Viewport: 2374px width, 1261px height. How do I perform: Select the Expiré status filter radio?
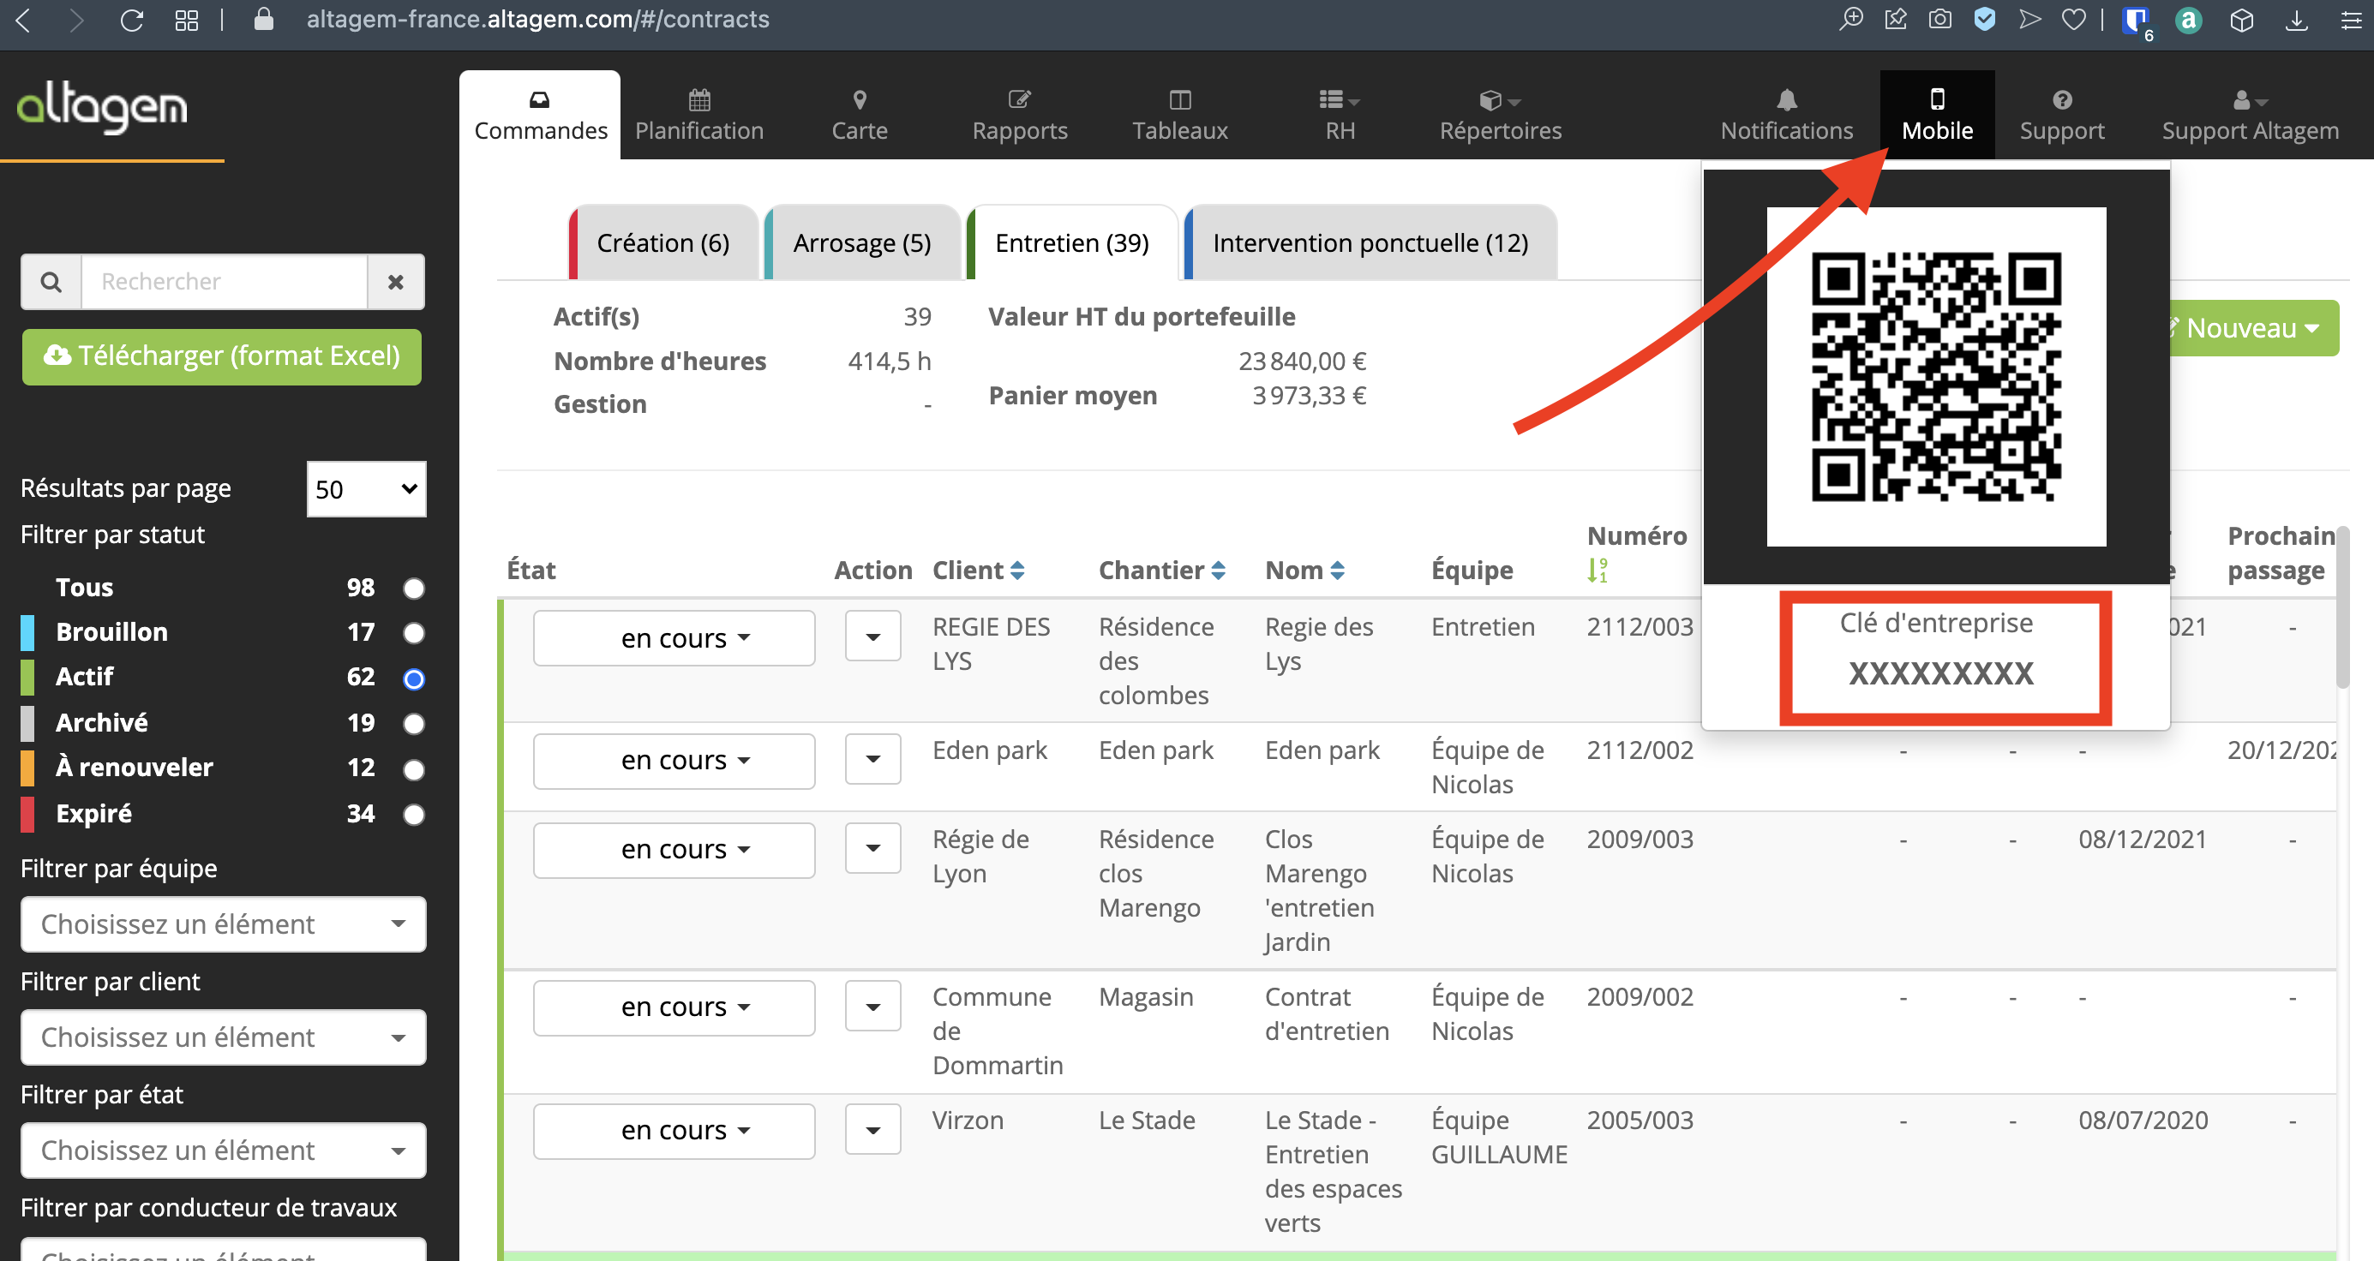coord(414,815)
